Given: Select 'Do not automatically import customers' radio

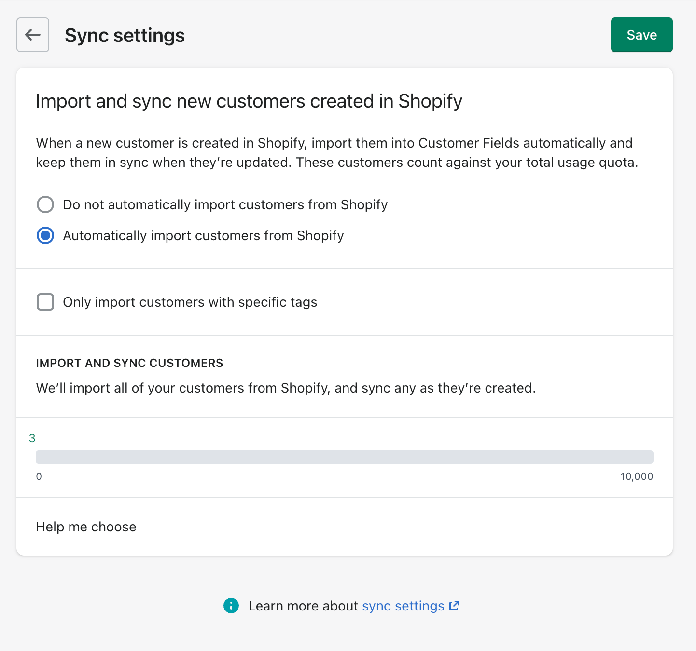Looking at the screenshot, I should [45, 204].
